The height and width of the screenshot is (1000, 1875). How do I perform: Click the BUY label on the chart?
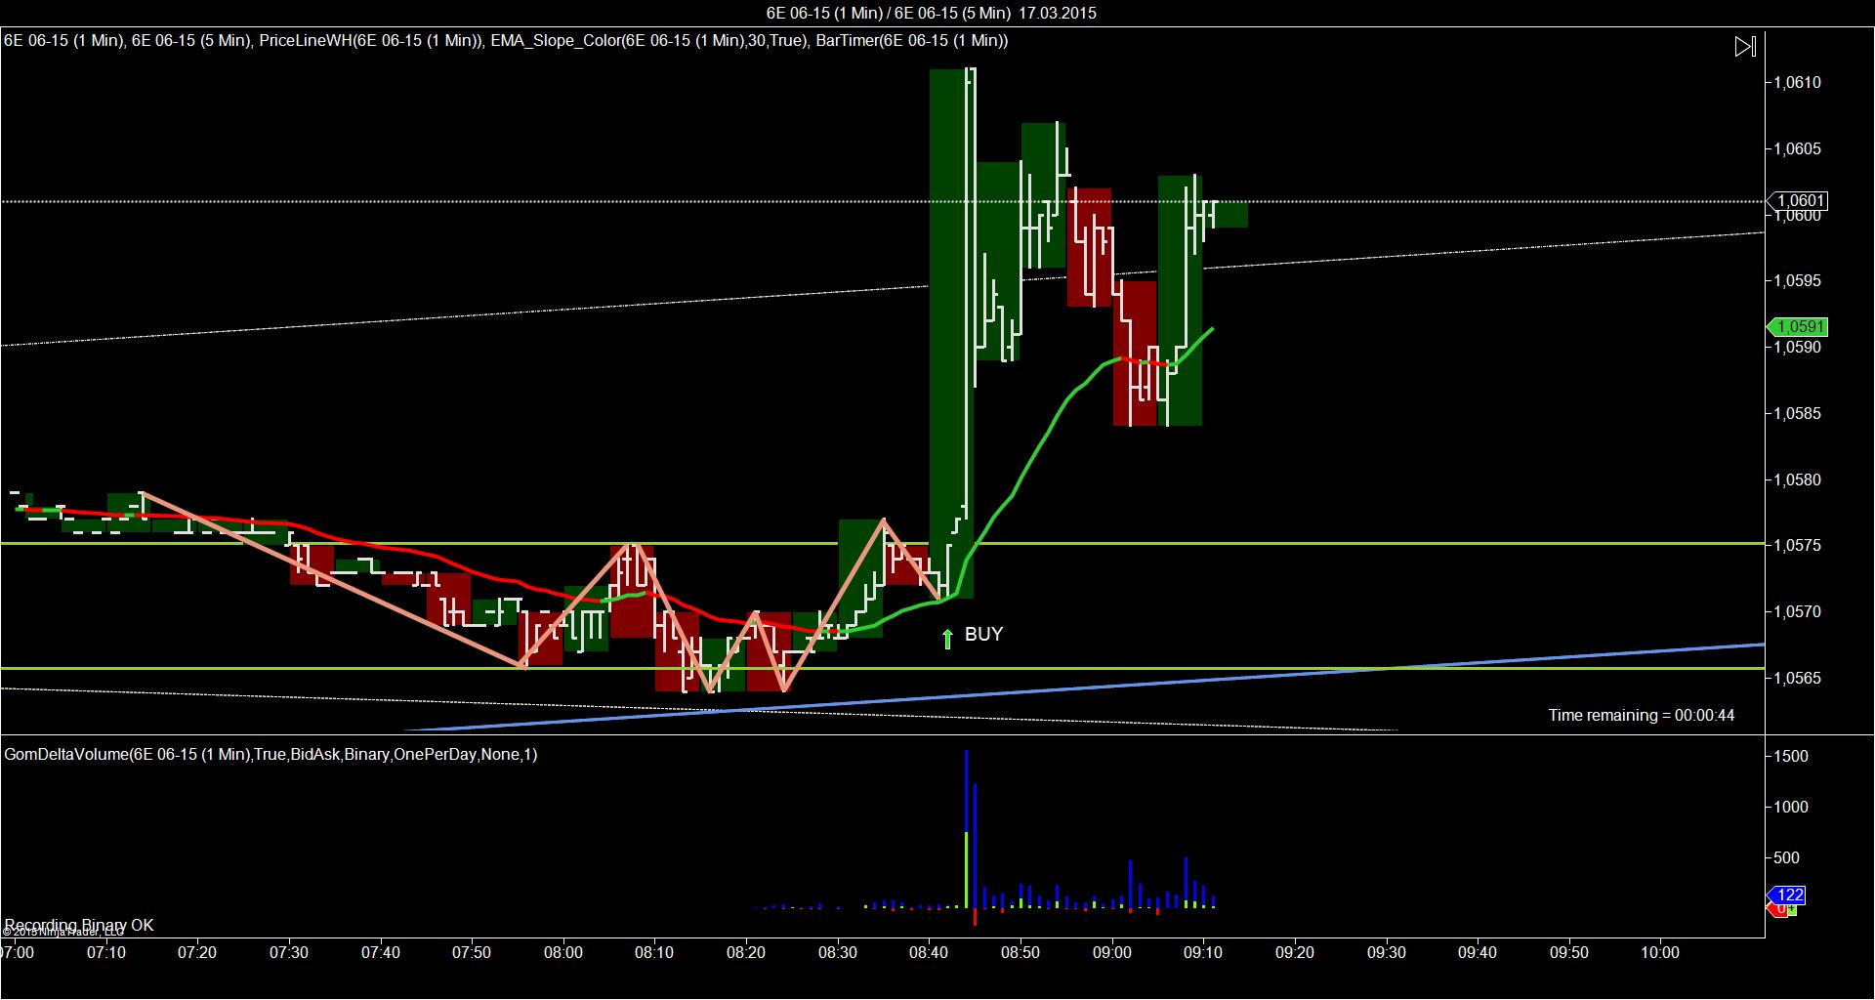(983, 634)
